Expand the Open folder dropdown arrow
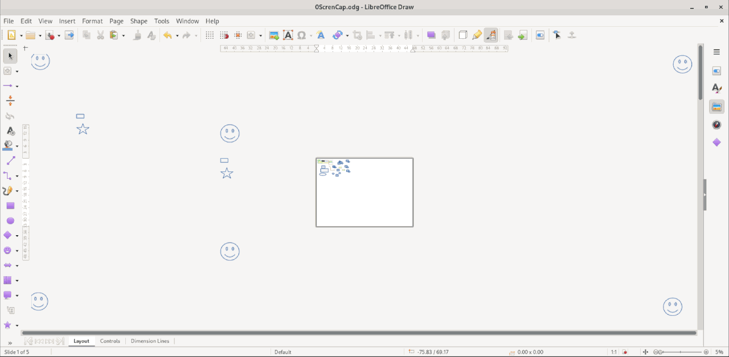The height and width of the screenshot is (357, 729). coord(40,35)
